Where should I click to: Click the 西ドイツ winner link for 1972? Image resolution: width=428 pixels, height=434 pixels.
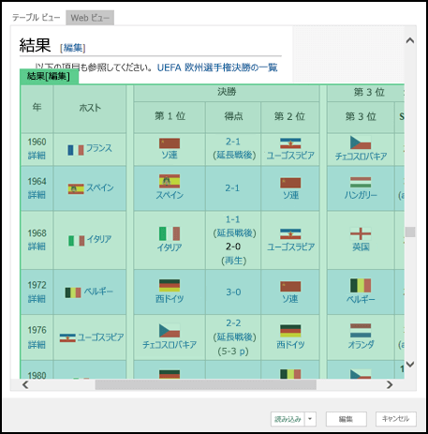tap(170, 299)
